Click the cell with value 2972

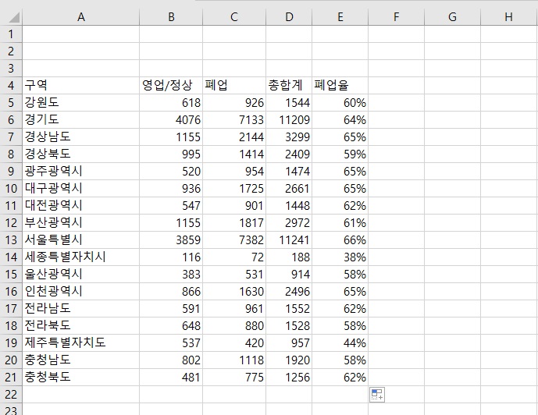(289, 223)
